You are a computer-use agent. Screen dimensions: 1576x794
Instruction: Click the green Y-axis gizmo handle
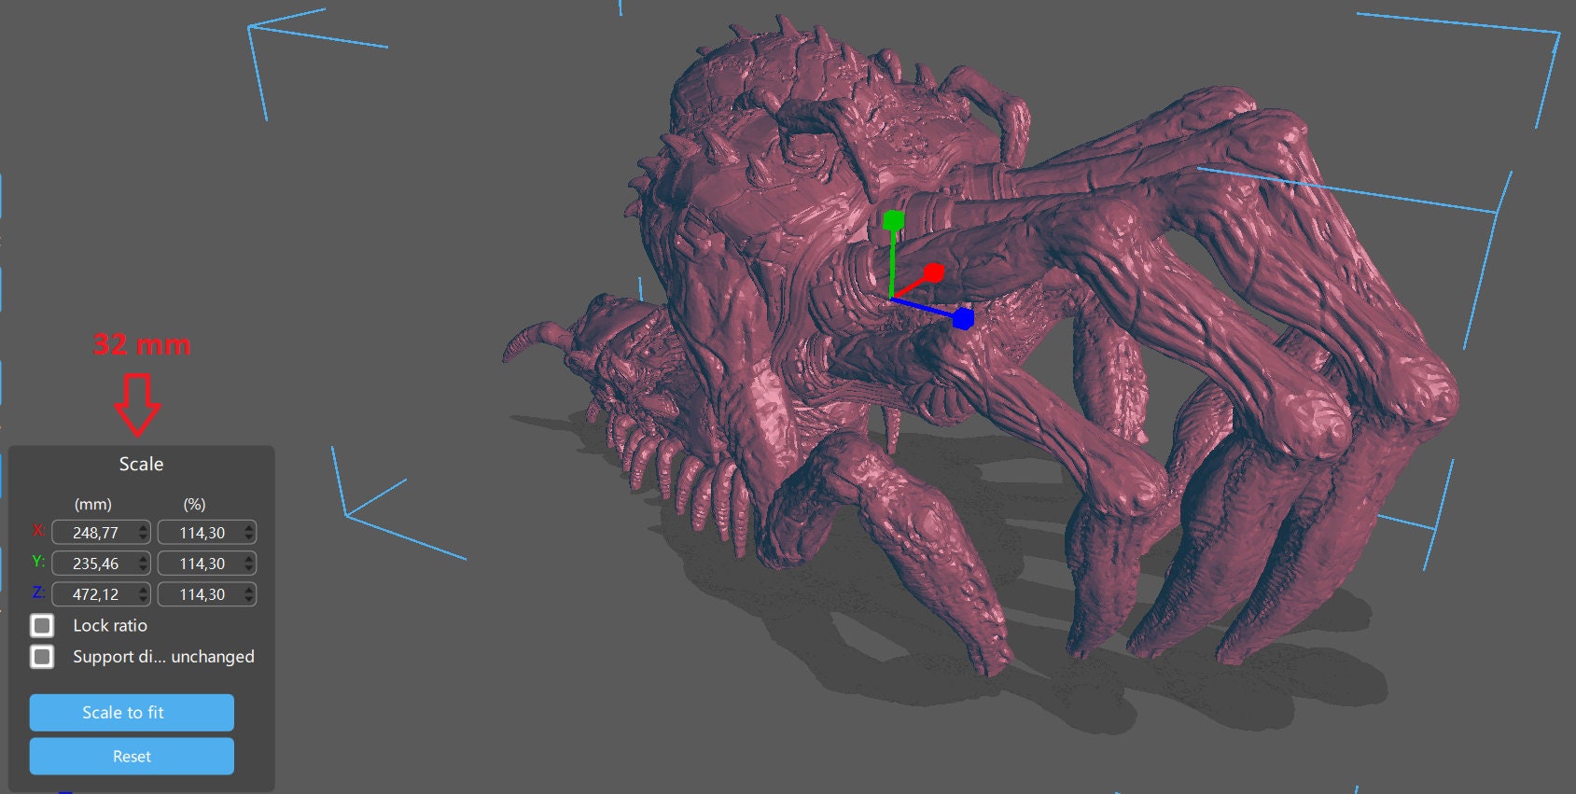(893, 221)
